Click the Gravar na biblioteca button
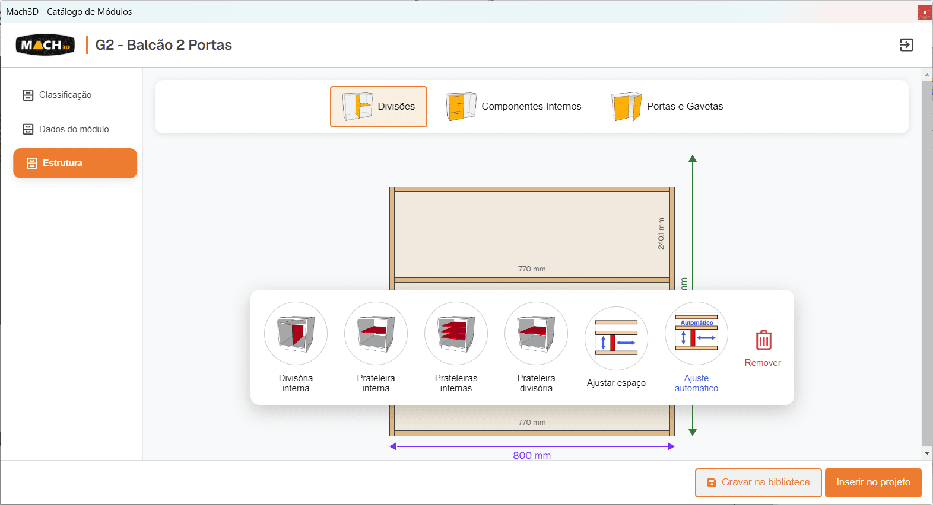This screenshot has width=933, height=505. (x=759, y=482)
